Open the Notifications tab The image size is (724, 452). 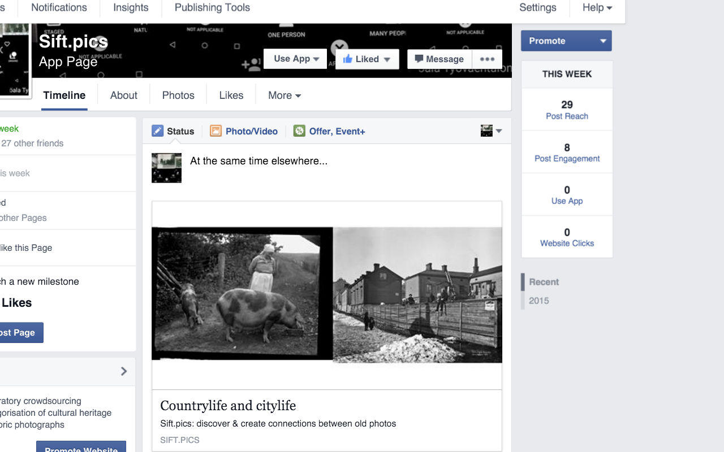tap(59, 8)
